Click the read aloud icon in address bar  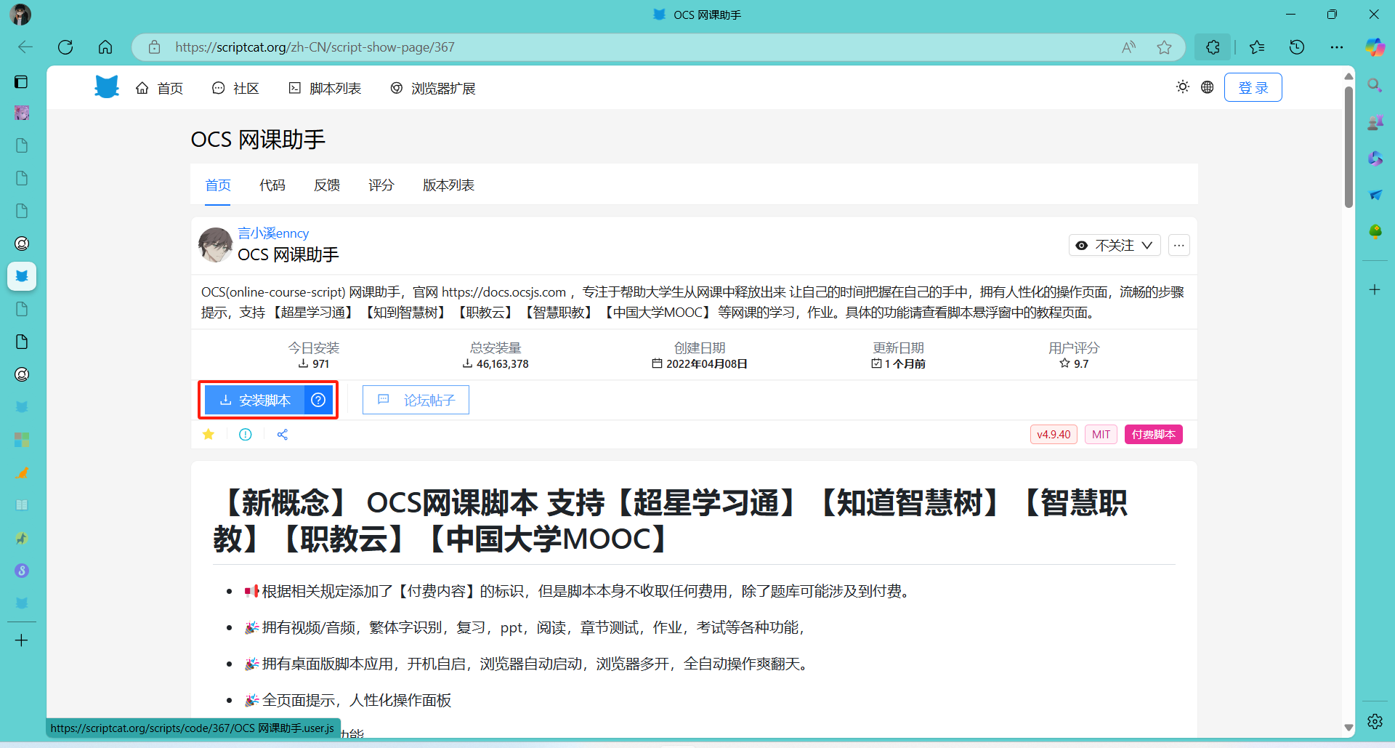(1128, 47)
